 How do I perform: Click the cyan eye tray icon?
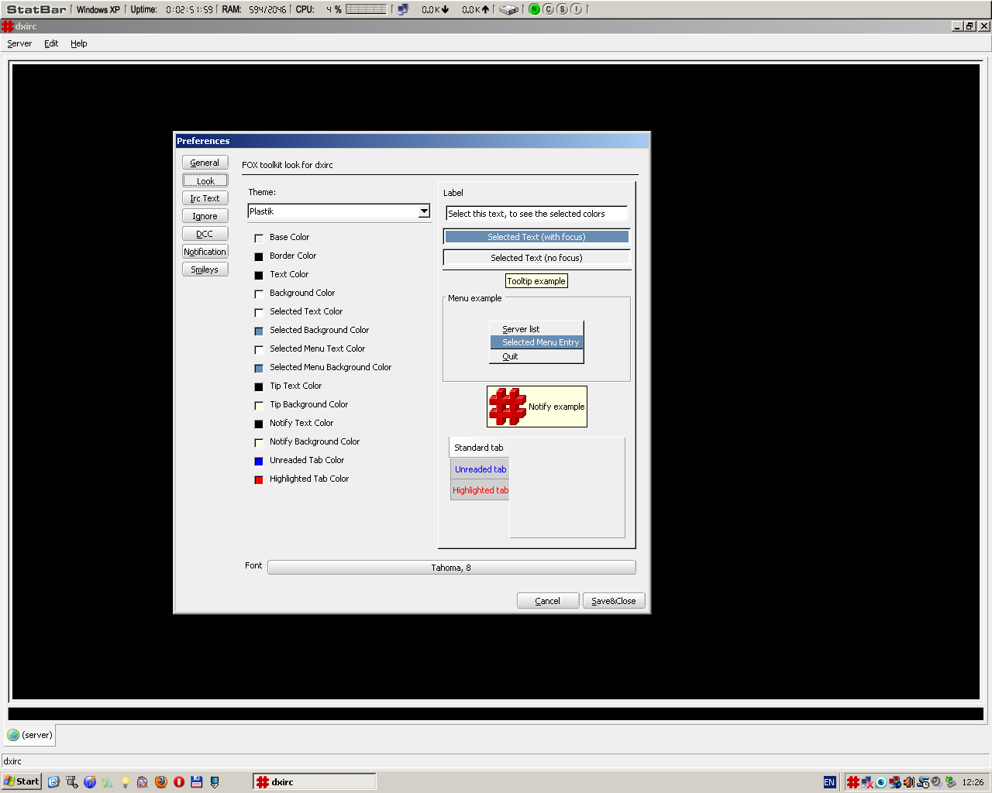881,782
